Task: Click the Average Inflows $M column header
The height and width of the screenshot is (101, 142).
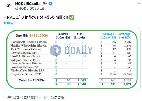Action: pos(108,36)
